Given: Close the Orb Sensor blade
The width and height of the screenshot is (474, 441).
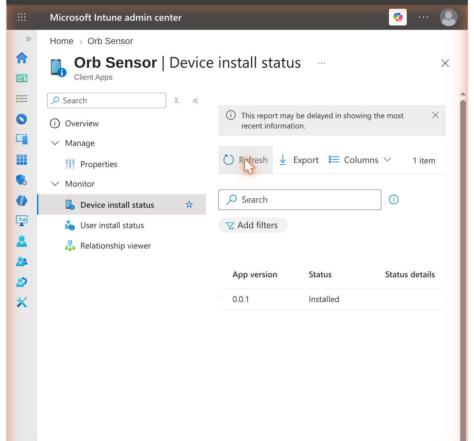Looking at the screenshot, I should [445, 63].
